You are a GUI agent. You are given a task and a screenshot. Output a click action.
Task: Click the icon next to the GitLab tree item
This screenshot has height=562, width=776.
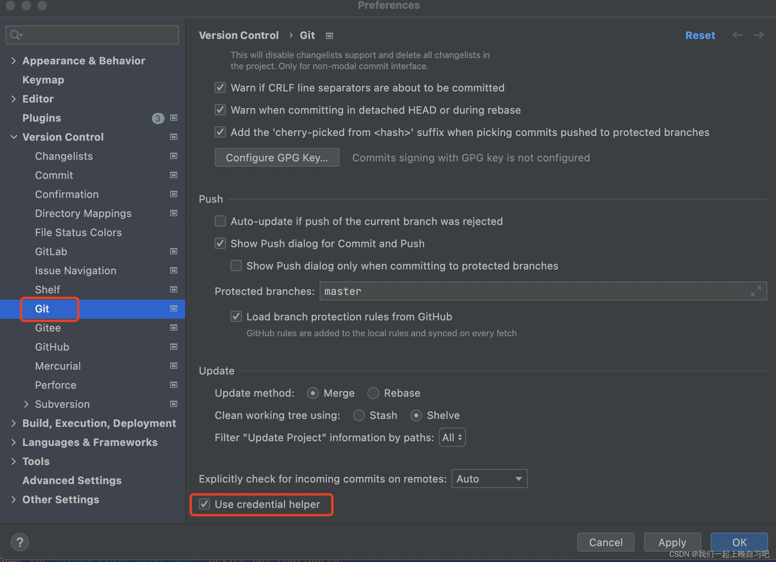pyautogui.click(x=174, y=251)
